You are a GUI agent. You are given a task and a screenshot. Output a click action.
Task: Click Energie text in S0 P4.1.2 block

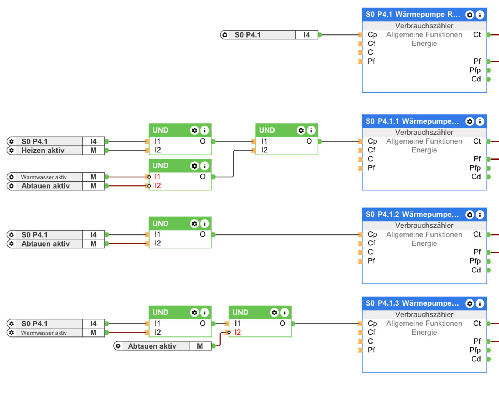pyautogui.click(x=424, y=244)
